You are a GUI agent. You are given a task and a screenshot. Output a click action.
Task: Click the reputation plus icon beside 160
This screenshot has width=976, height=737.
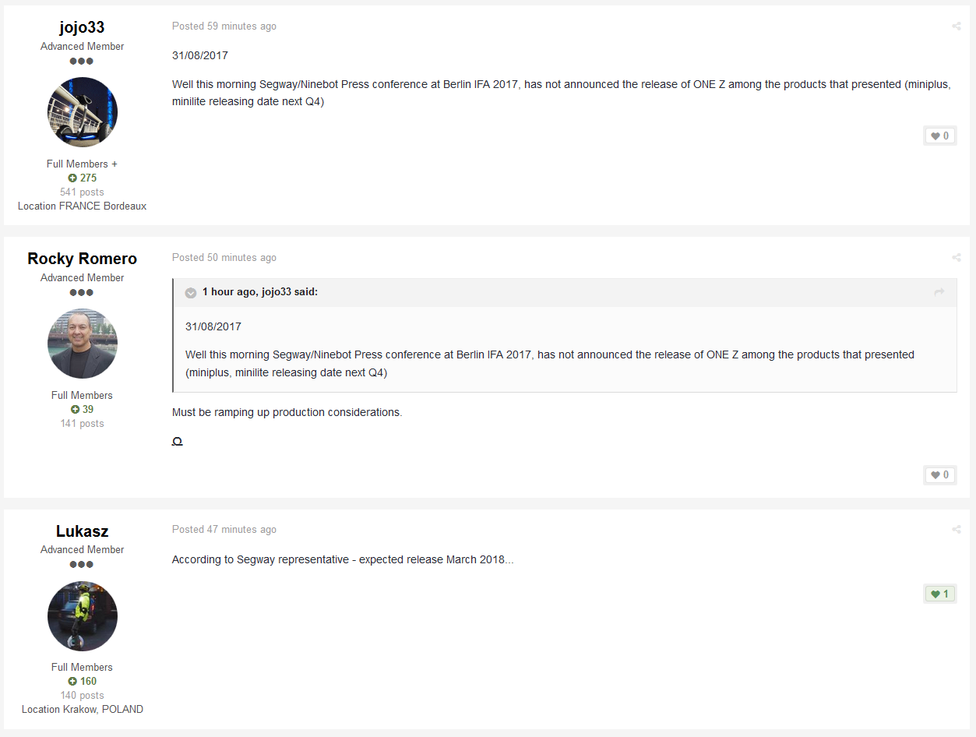click(x=72, y=682)
